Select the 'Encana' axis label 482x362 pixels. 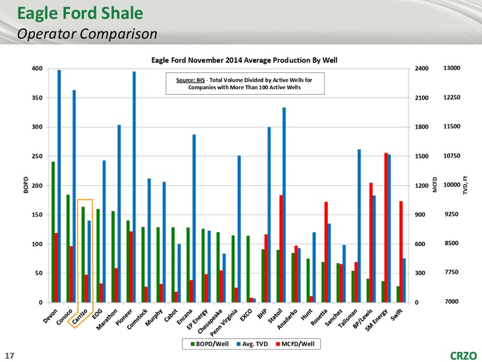184,317
